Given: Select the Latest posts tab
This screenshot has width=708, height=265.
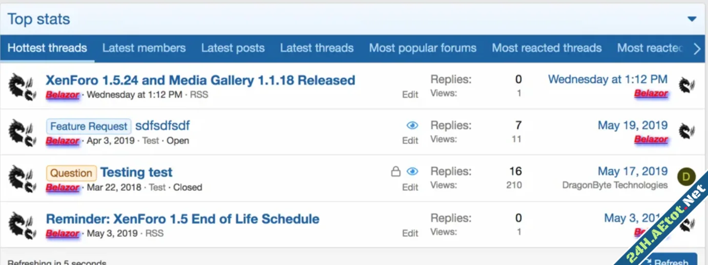Looking at the screenshot, I should (x=233, y=48).
